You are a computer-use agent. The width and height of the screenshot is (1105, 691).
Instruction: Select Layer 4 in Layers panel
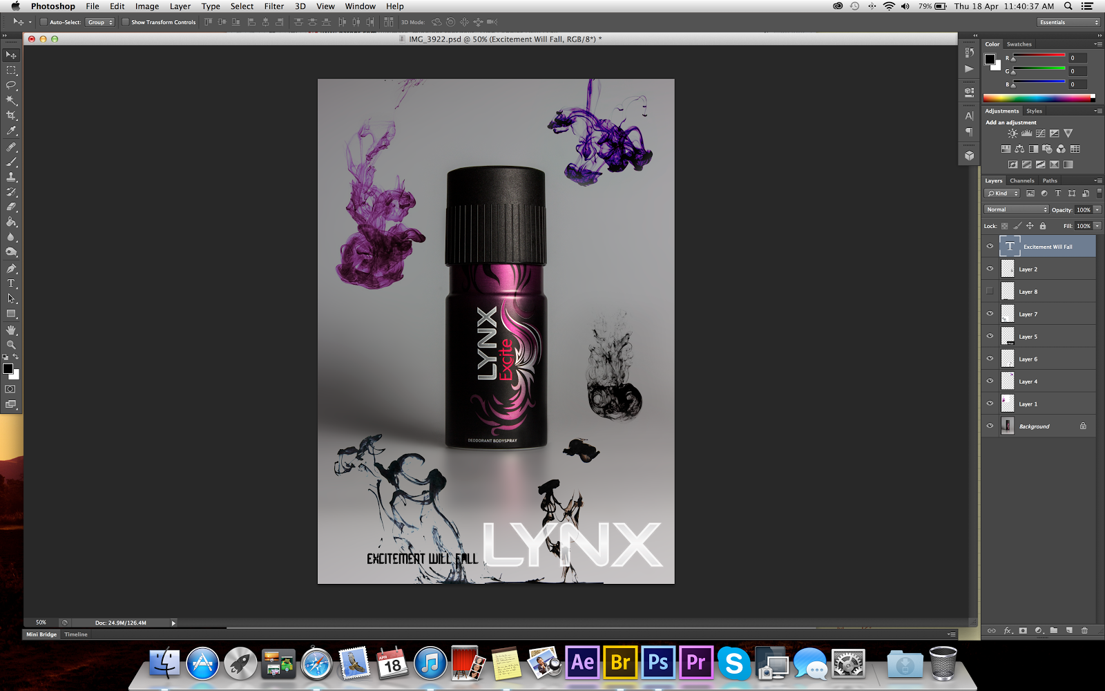[x=1047, y=381]
